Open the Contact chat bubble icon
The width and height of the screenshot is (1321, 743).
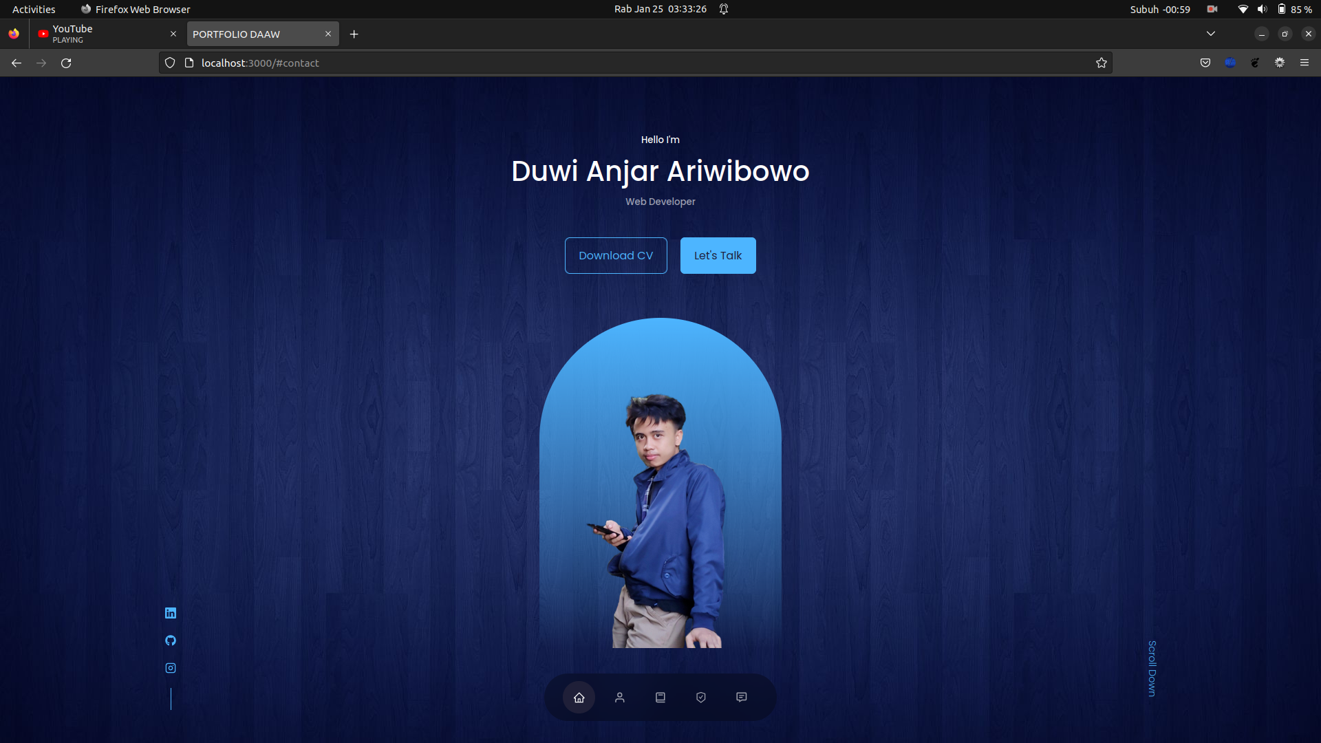pos(741,697)
